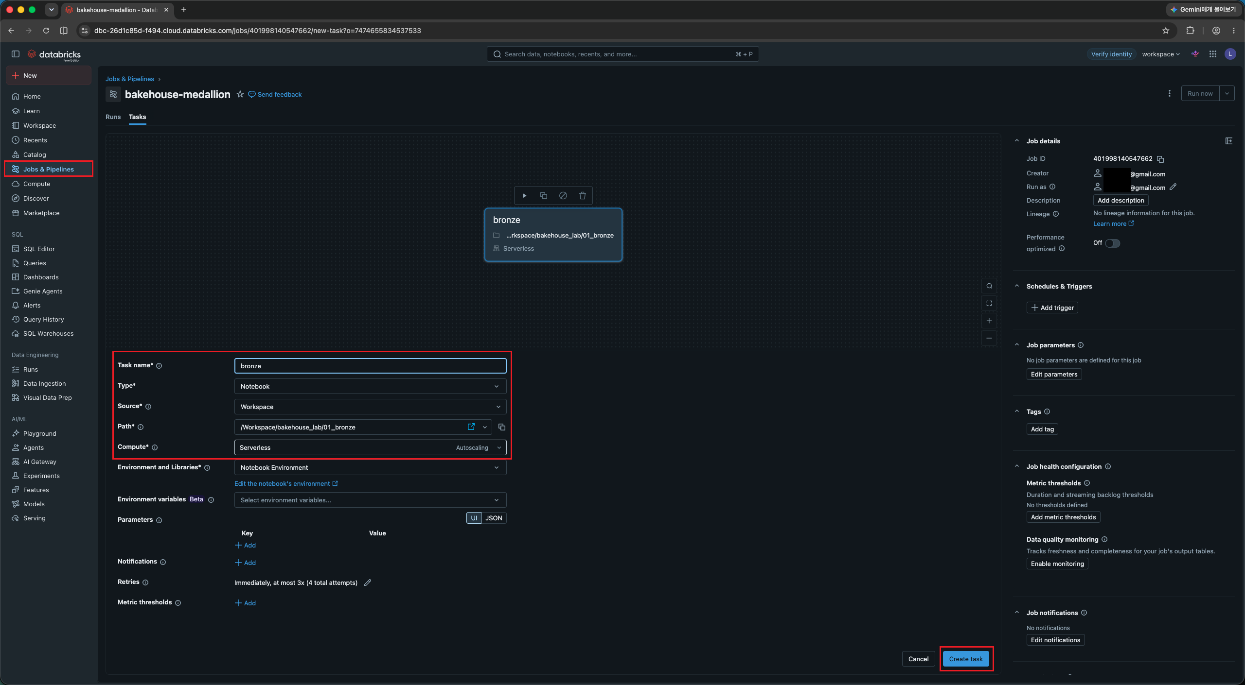Image resolution: width=1245 pixels, height=685 pixels.
Task: Select the bronze task node in the canvas
Action: pos(553,235)
